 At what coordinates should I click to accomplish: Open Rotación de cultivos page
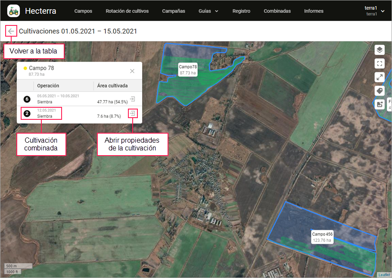(x=127, y=11)
